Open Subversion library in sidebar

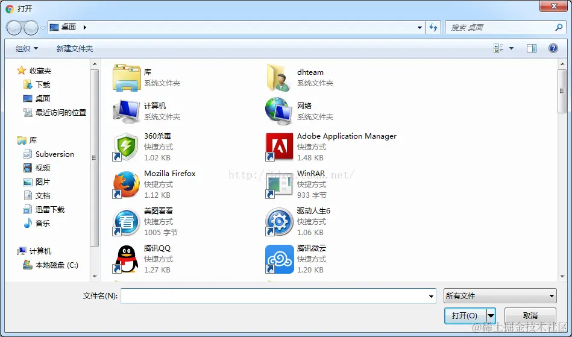point(48,154)
